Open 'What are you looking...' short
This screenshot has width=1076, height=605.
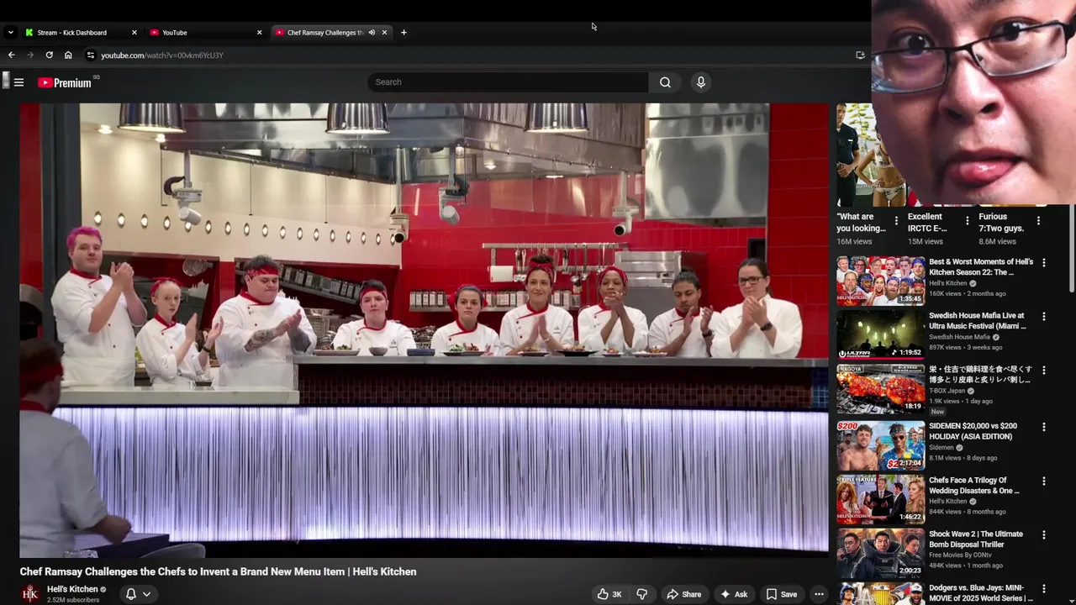pyautogui.click(x=862, y=222)
